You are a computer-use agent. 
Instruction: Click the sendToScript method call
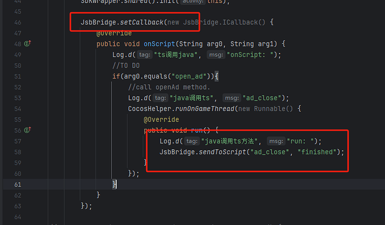click(223, 152)
